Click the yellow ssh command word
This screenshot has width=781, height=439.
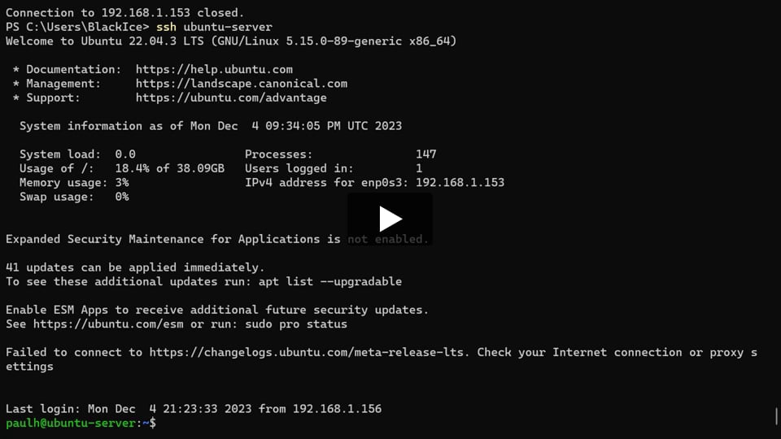pos(166,27)
